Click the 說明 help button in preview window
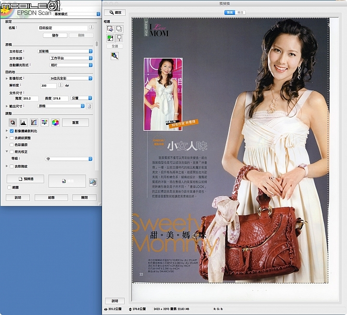Screen dimensions: 347x315 tap(115, 301)
